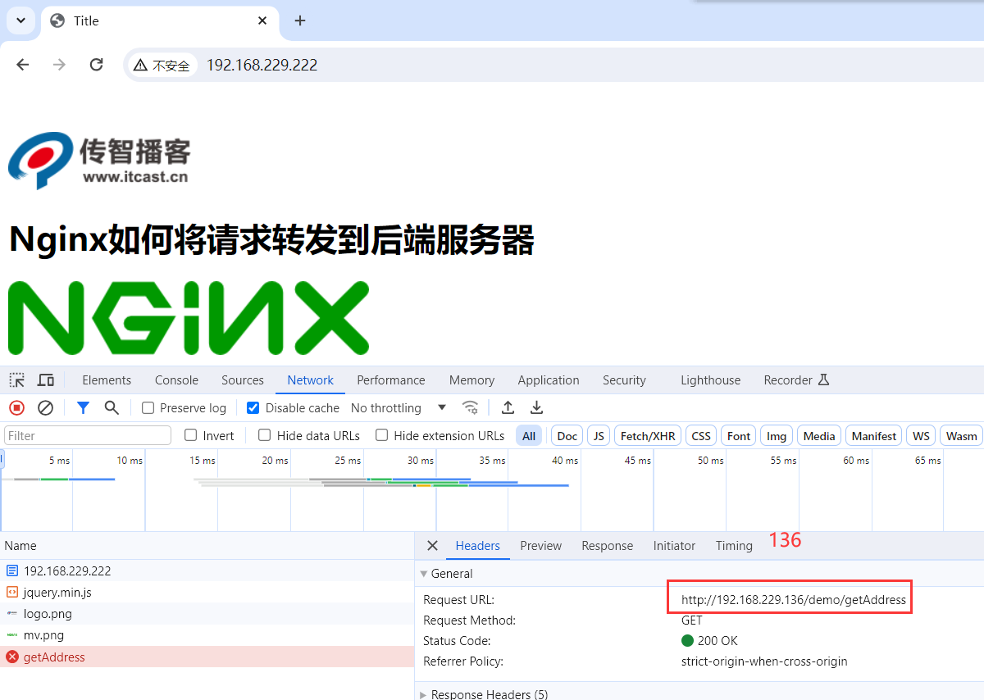Open the Recorder panel
The width and height of the screenshot is (984, 700).
[x=796, y=380]
